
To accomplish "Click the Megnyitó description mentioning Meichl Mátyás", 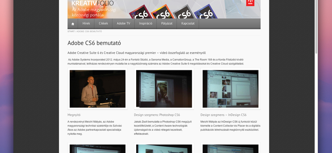I will 95,128.
